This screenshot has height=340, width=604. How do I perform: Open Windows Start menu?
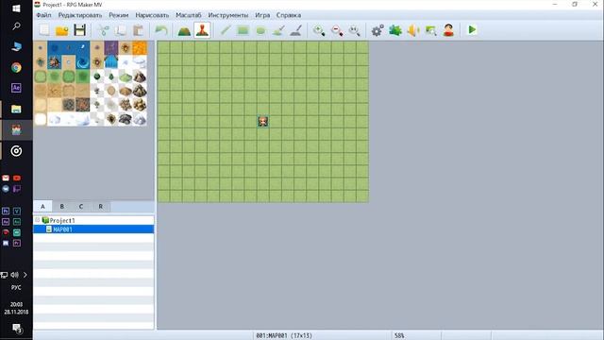point(16,8)
